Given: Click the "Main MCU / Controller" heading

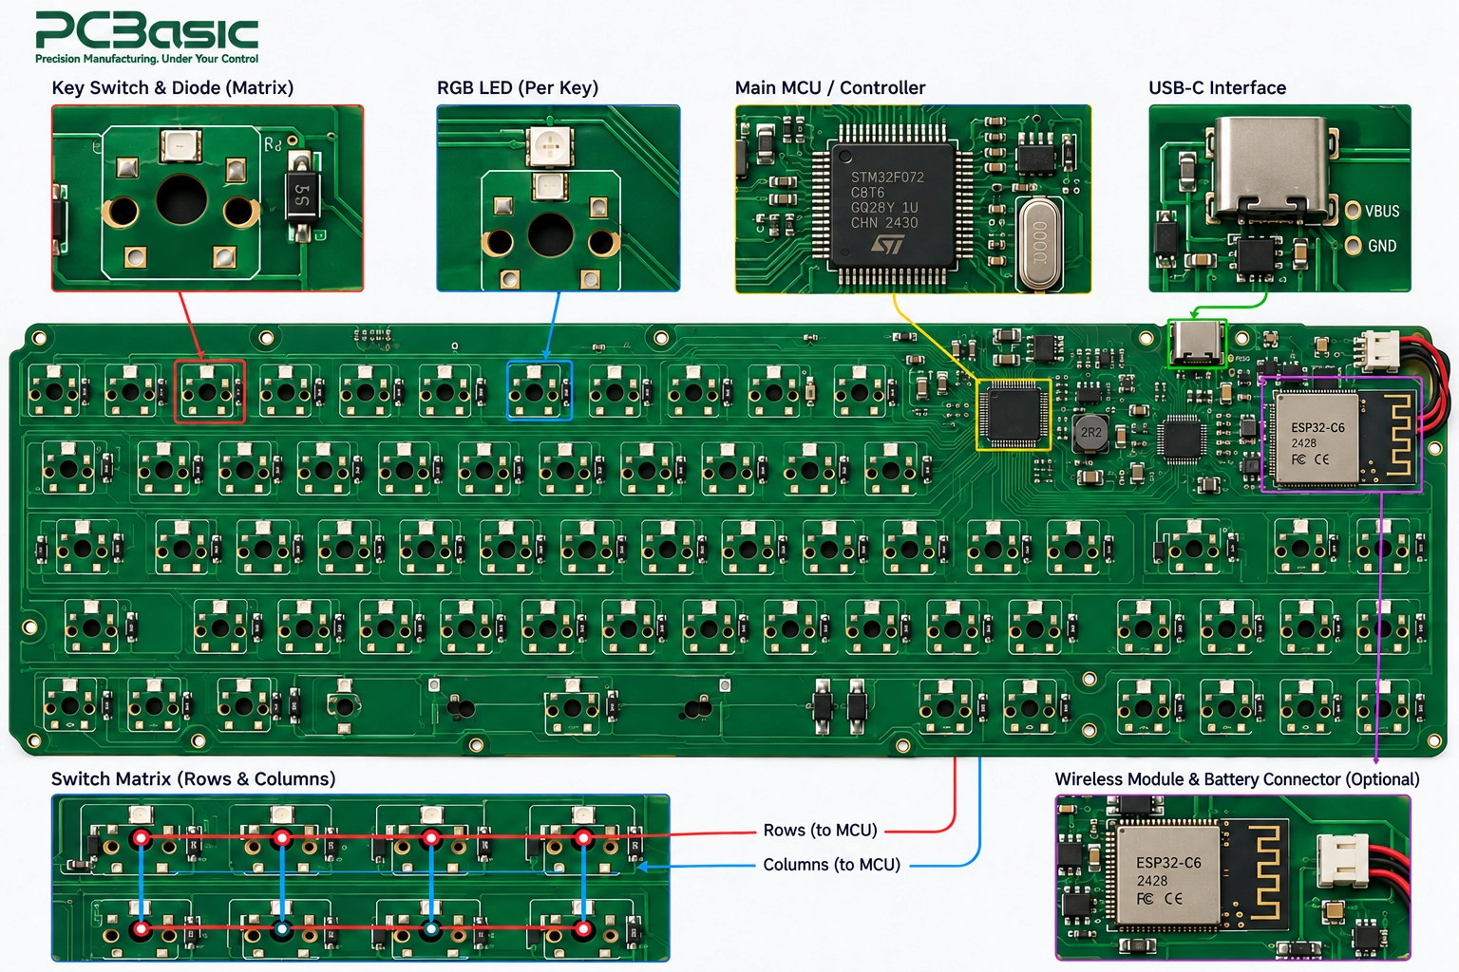Looking at the screenshot, I should (830, 87).
